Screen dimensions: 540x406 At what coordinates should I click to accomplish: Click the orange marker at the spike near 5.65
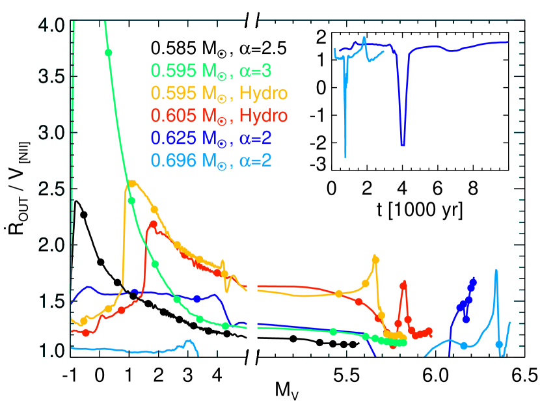tap(376, 260)
